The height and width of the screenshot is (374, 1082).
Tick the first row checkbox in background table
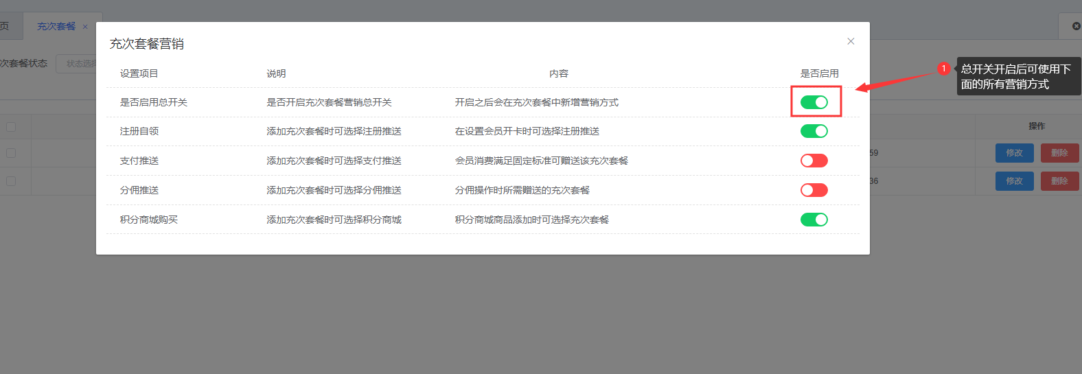click(11, 153)
